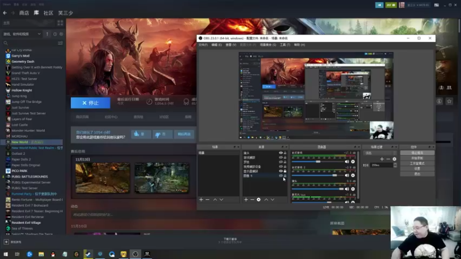
Task: Open source properties gear in OBS Sources panel
Action: point(258,200)
